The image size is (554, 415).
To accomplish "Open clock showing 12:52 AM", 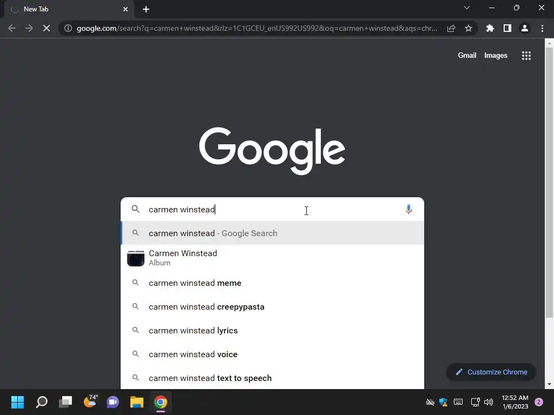I will 515,402.
